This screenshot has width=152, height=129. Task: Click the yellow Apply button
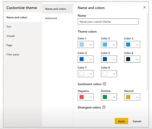pyautogui.click(x=121, y=121)
